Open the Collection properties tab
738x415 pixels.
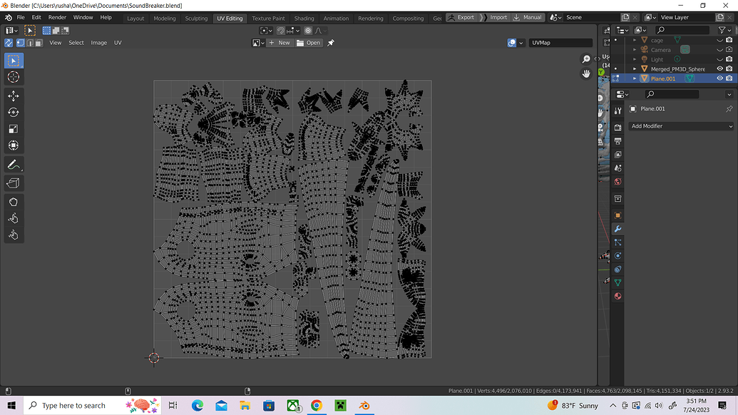coord(618,198)
